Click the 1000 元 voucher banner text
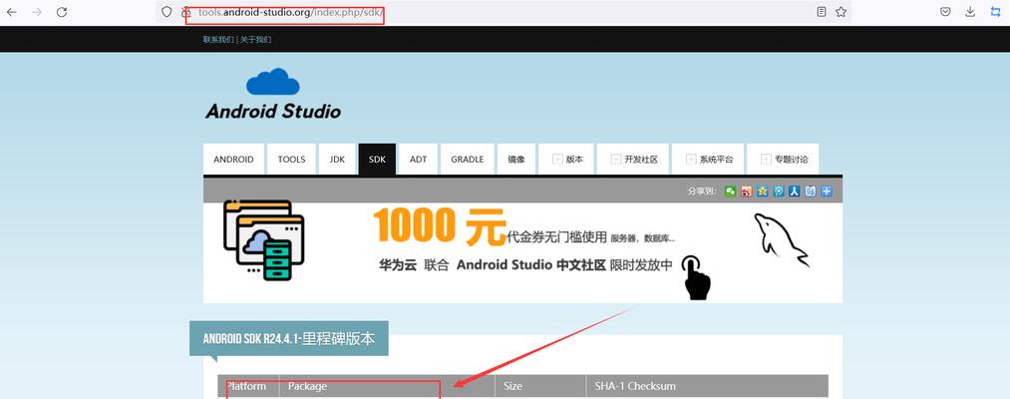 [x=440, y=226]
